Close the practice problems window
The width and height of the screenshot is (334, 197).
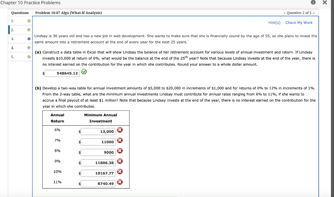point(325,2)
